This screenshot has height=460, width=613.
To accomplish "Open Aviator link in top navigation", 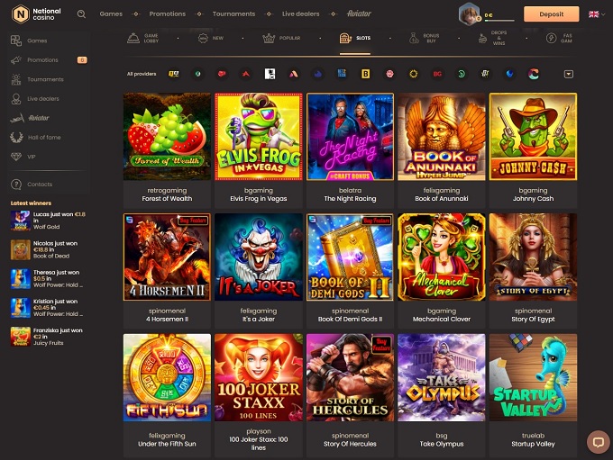I will pyautogui.click(x=359, y=14).
